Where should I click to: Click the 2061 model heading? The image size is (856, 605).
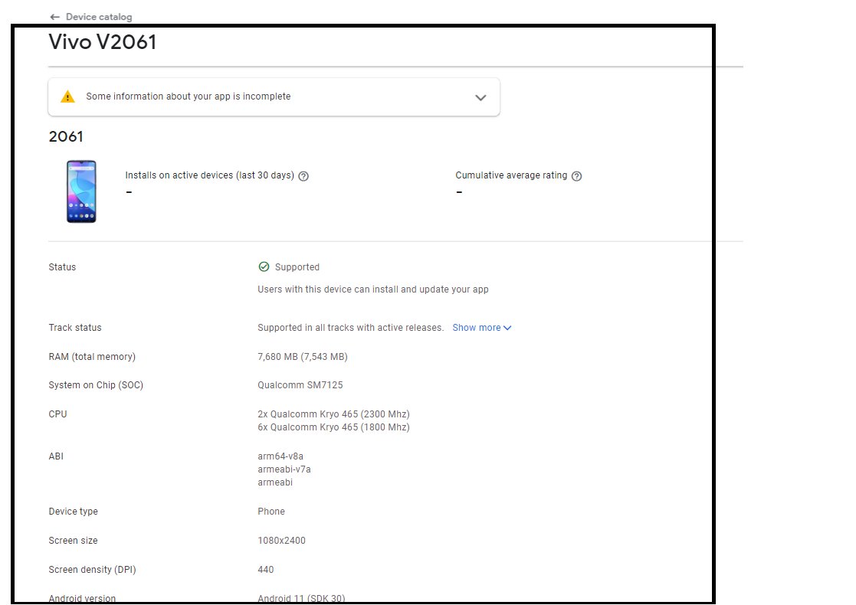(x=66, y=136)
